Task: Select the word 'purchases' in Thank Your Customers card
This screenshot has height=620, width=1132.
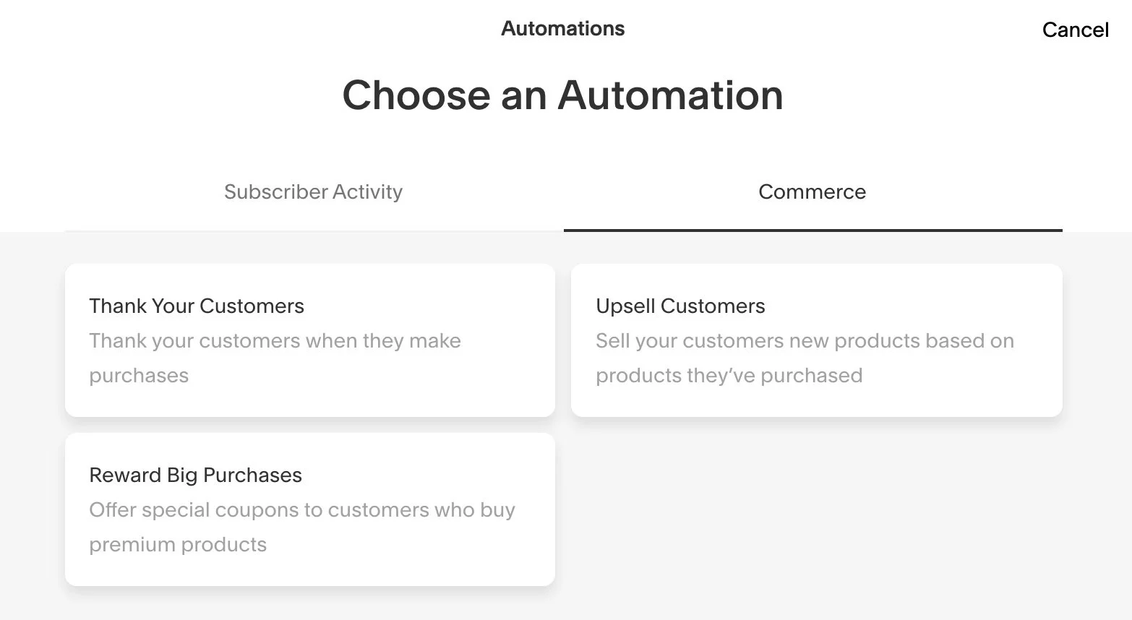Action: coord(139,376)
